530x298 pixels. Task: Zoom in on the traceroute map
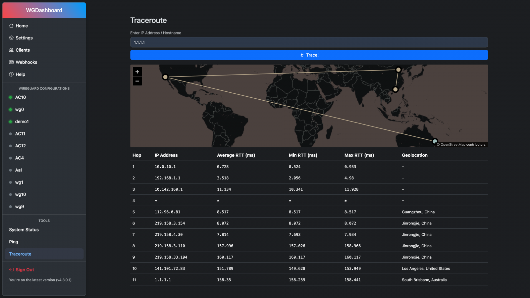point(137,72)
